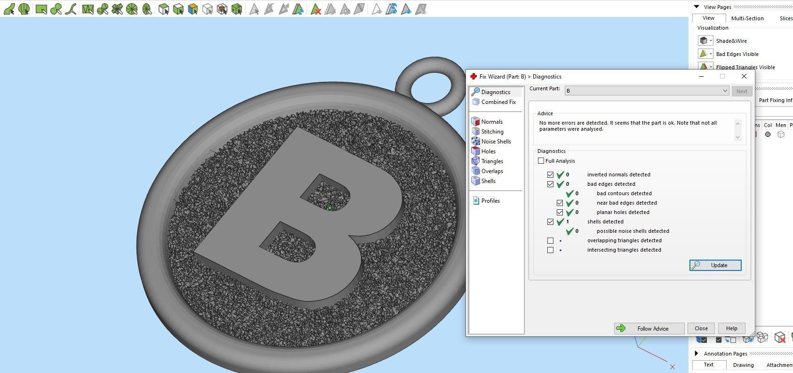The width and height of the screenshot is (793, 373).
Task: Click the Follow Advice button
Action: click(649, 328)
